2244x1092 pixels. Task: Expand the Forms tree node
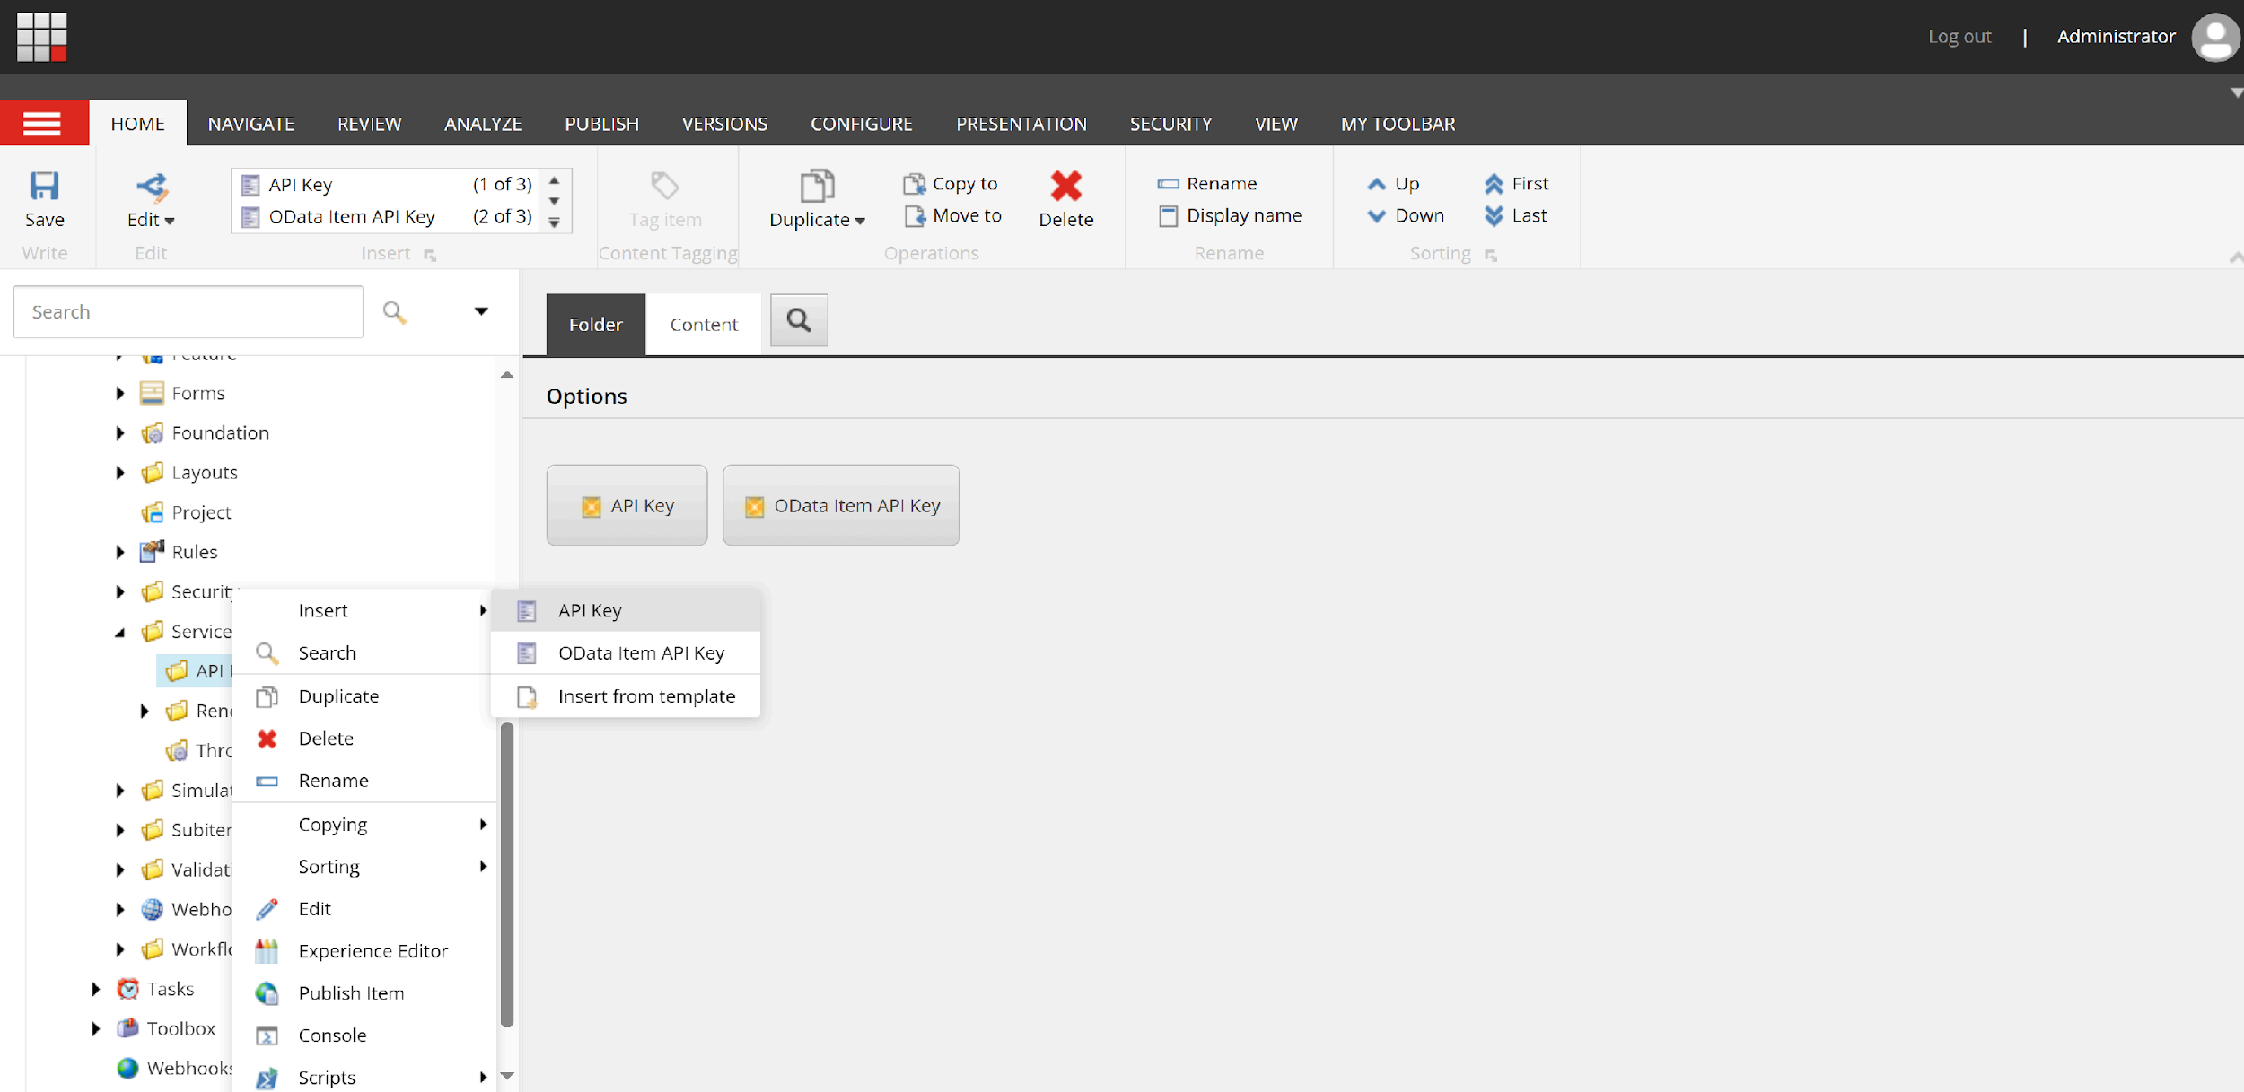(x=119, y=393)
